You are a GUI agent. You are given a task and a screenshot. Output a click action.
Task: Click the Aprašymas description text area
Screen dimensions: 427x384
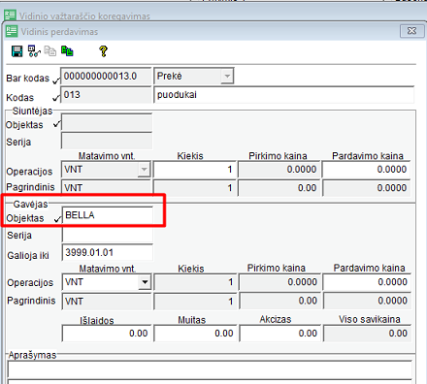click(210, 370)
